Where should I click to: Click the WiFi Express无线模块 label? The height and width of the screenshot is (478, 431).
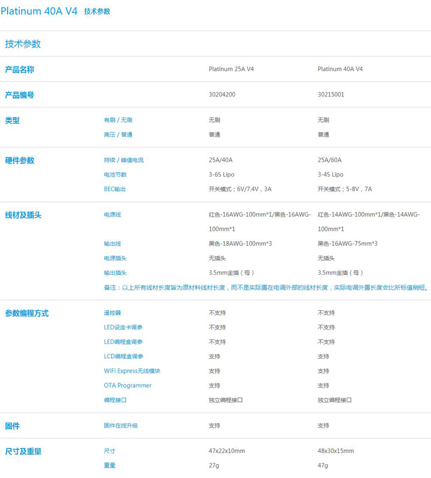(132, 371)
